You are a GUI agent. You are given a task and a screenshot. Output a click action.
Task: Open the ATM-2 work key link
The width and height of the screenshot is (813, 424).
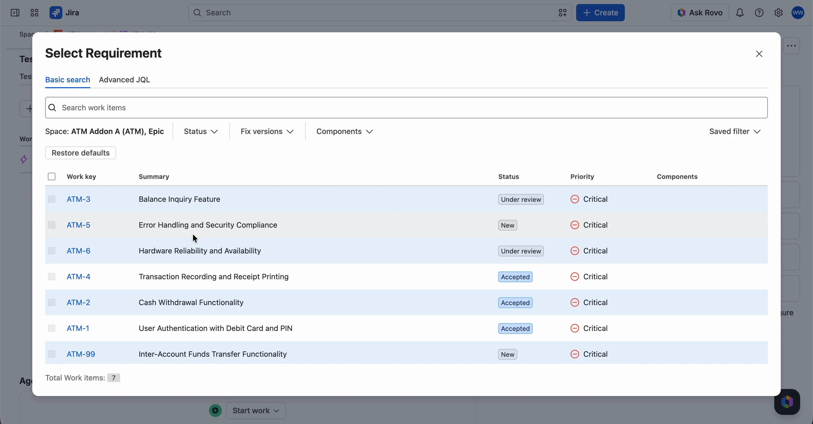(78, 302)
